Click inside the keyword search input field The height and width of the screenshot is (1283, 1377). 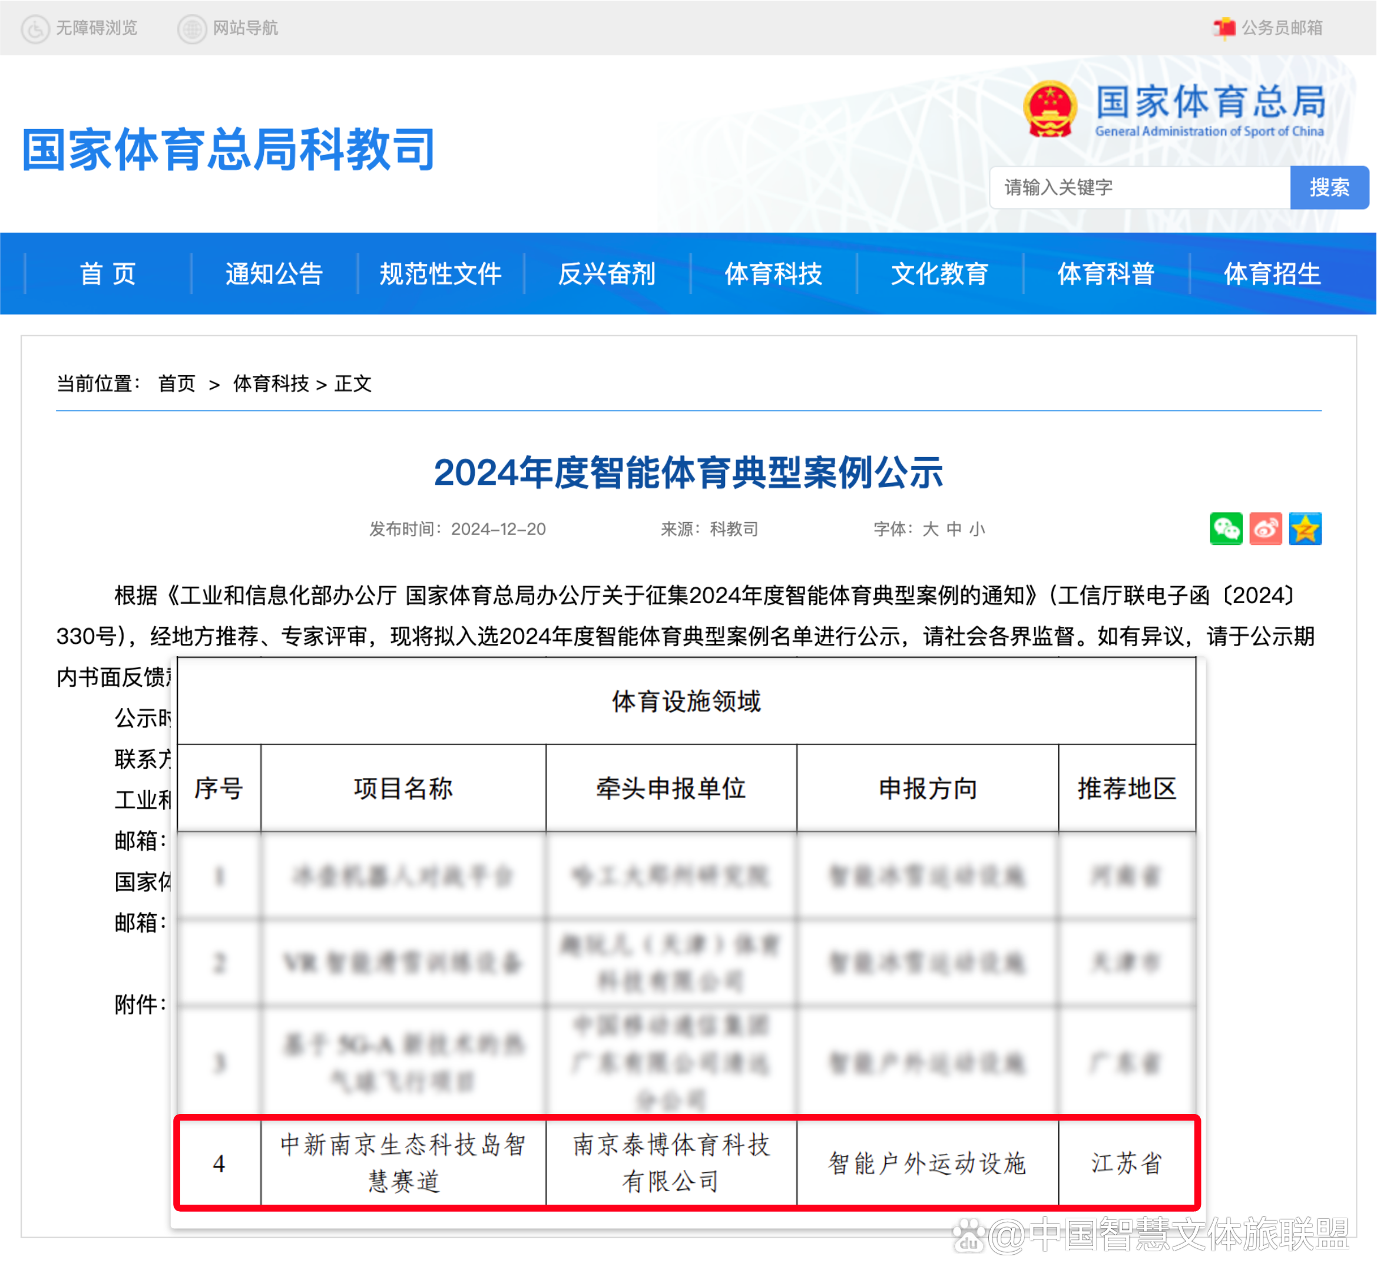1140,187
